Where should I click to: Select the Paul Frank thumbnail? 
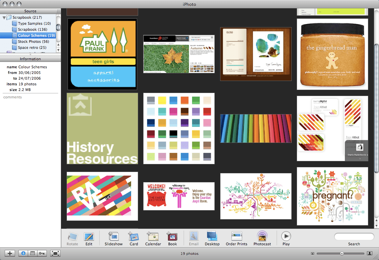tap(102, 54)
